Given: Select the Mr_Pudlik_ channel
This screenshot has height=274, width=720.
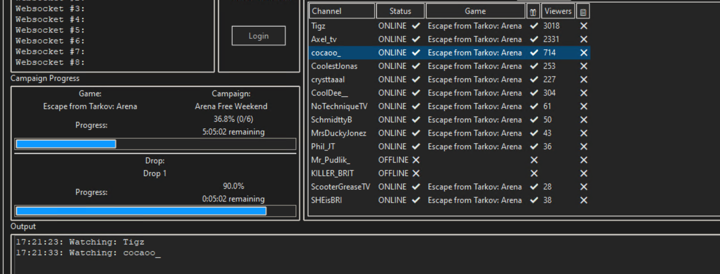Looking at the screenshot, I should pyautogui.click(x=331, y=160).
